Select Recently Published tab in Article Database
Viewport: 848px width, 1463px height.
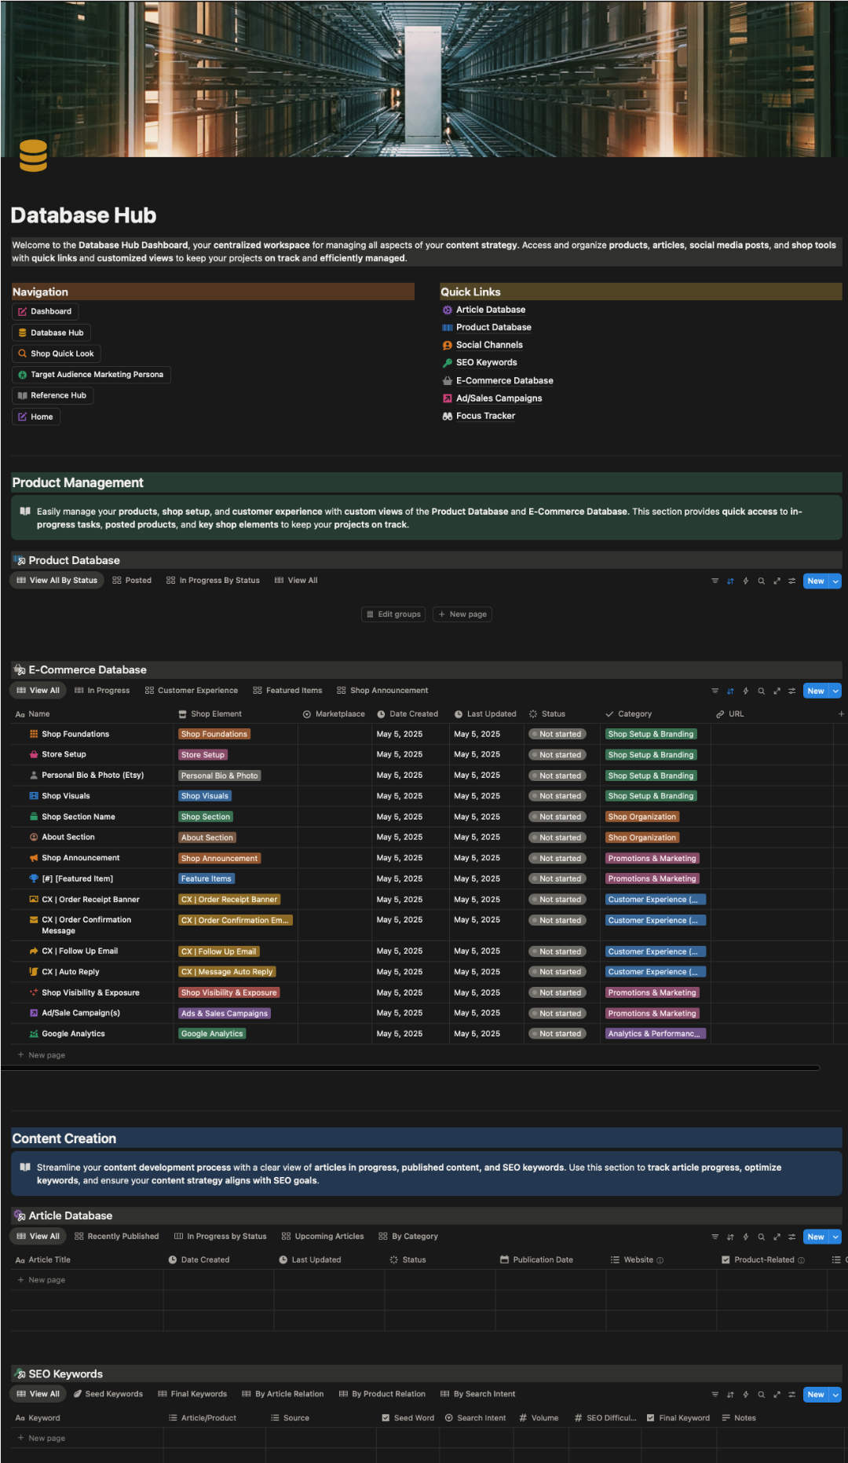[x=116, y=1237]
